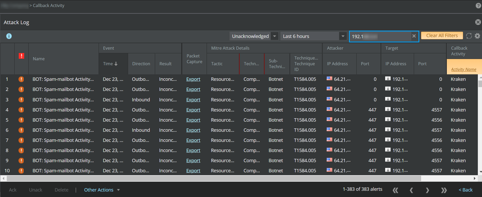Open the Last 6 hours time dropdown
The image size is (482, 197).
click(x=314, y=36)
